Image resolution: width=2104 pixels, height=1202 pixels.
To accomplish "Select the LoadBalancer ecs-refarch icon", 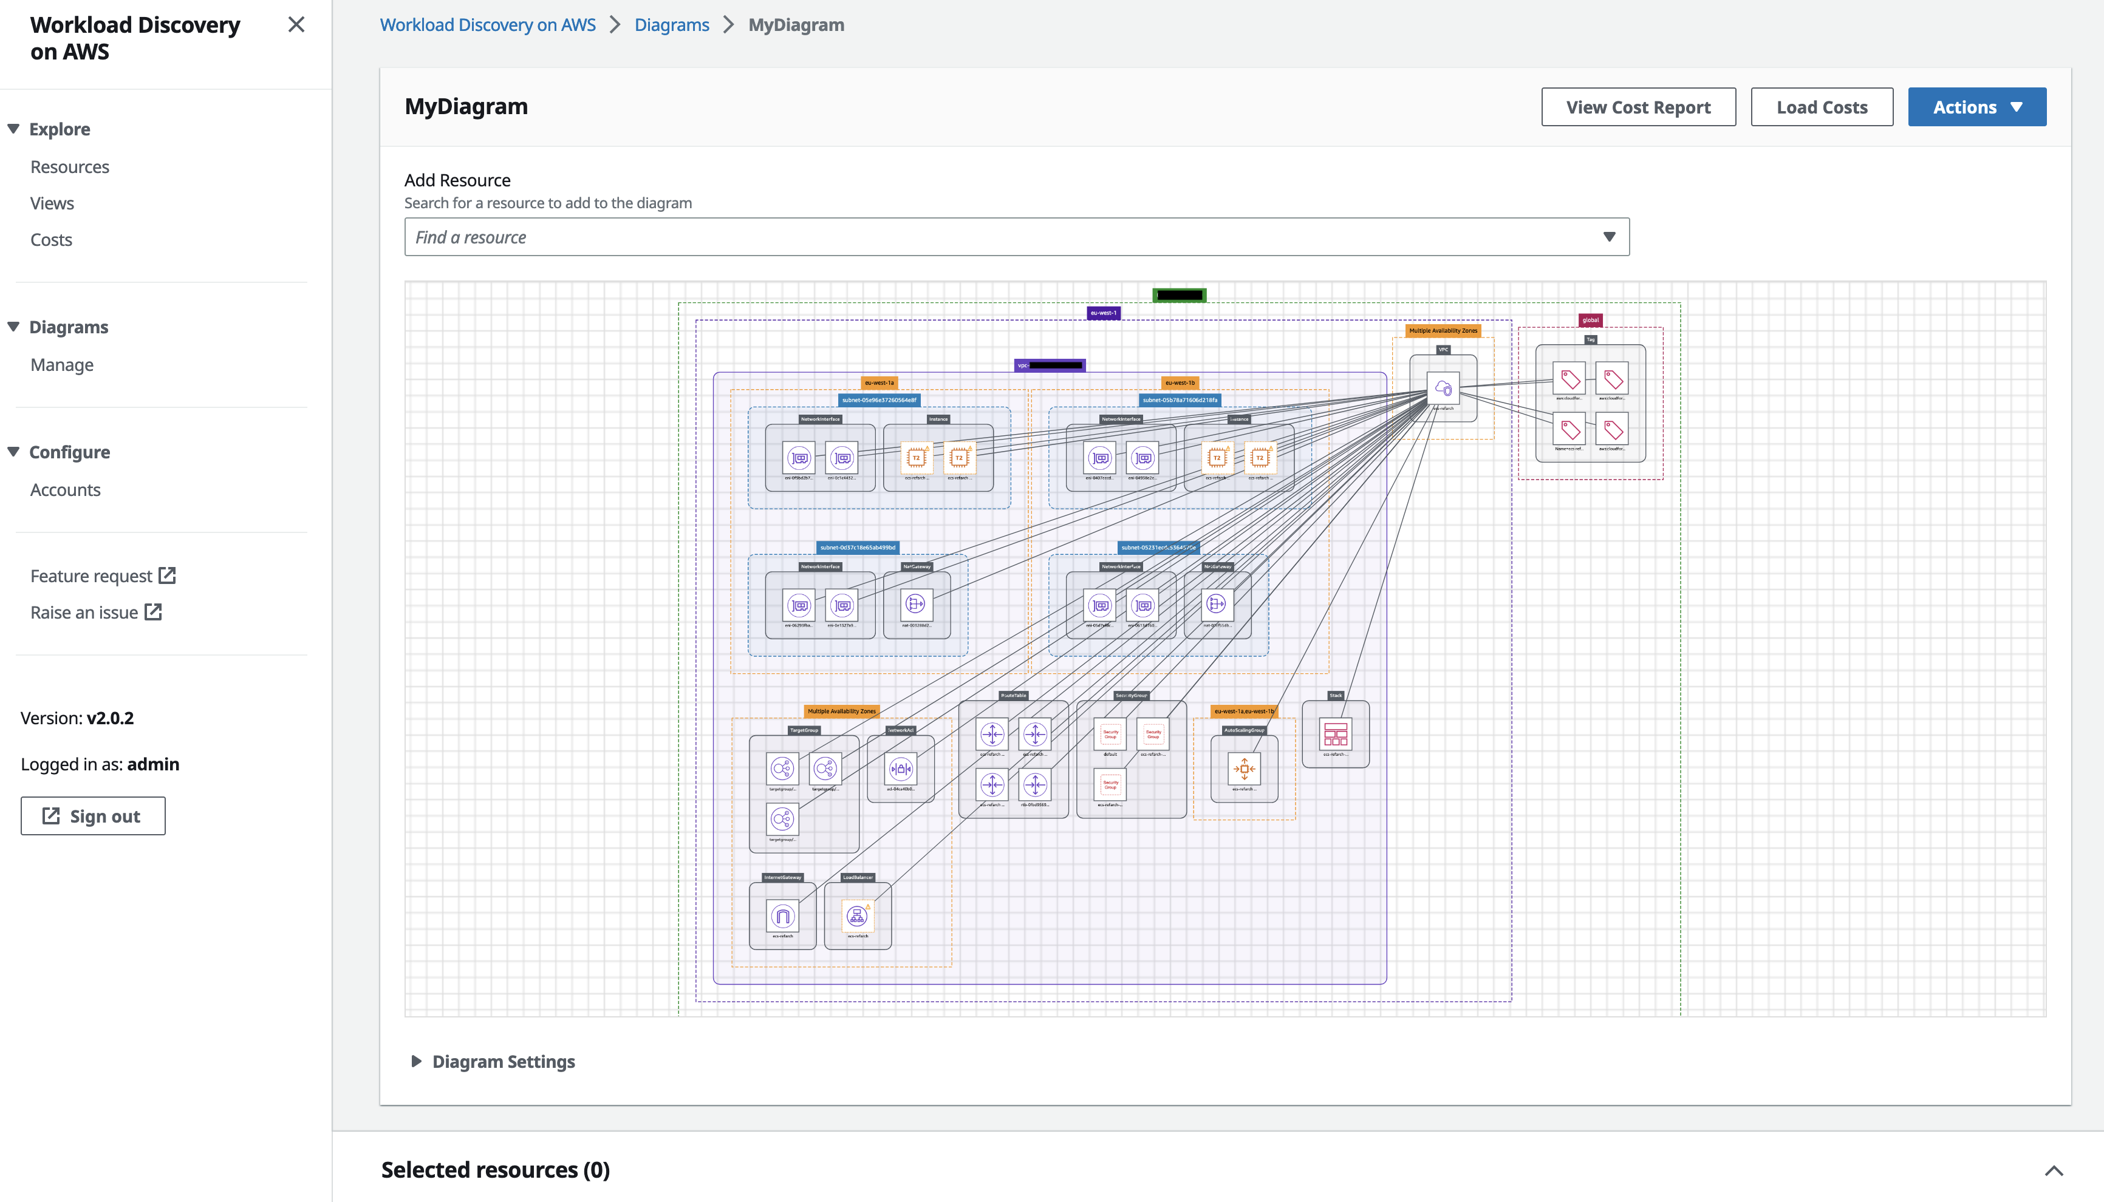I will (857, 915).
